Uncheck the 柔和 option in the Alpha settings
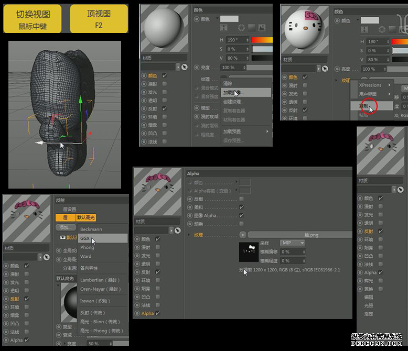This screenshot has width=408, height=351. pyautogui.click(x=241, y=207)
